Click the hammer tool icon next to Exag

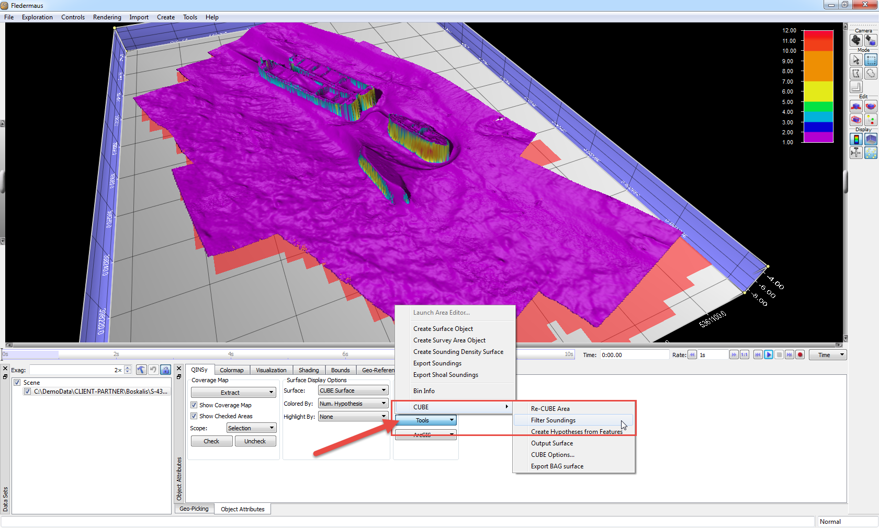pos(141,370)
